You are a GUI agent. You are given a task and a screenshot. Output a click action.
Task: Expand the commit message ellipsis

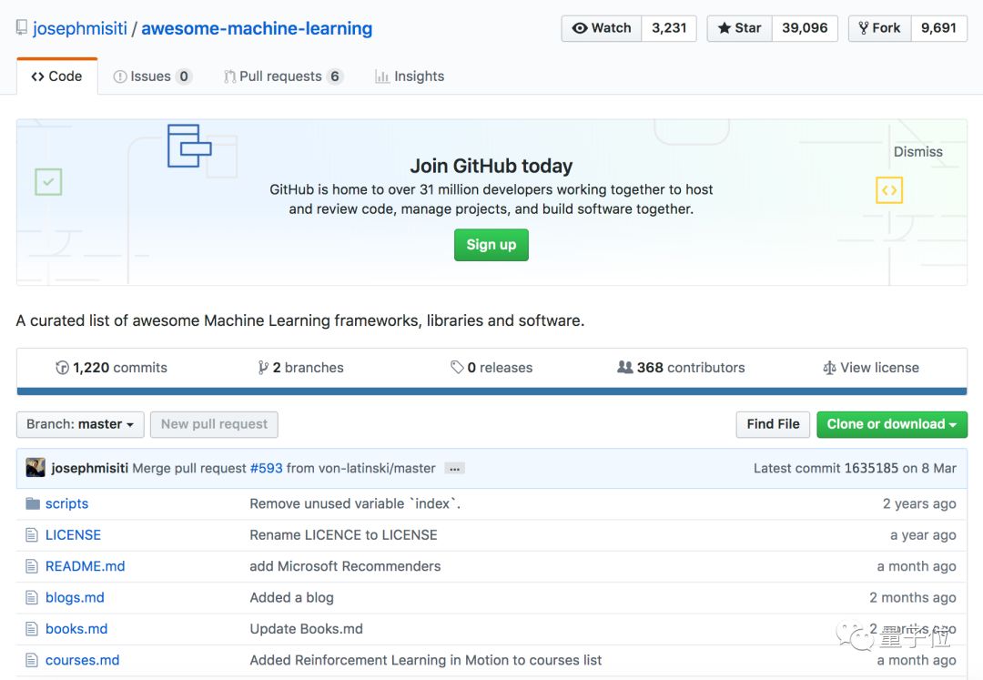[x=454, y=469]
